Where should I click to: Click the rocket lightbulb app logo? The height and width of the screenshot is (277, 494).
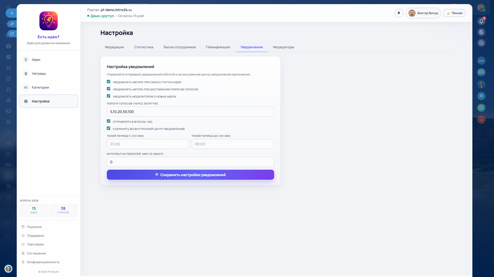(x=48, y=21)
